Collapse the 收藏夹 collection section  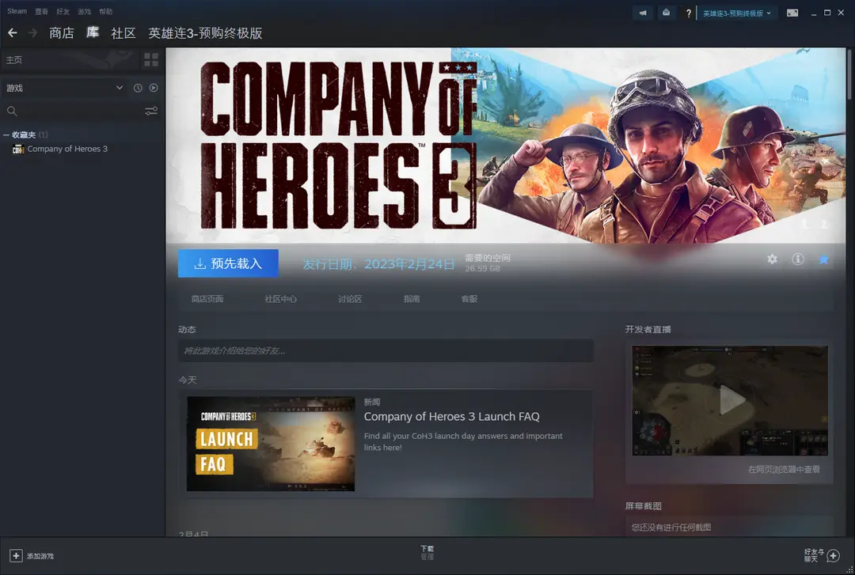click(x=6, y=134)
